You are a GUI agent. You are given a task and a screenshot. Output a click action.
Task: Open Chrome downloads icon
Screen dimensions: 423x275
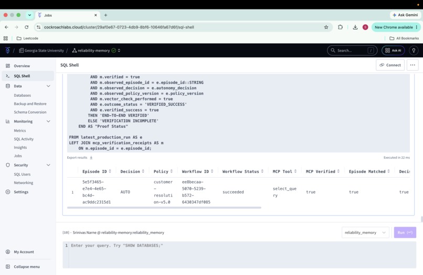point(355,27)
